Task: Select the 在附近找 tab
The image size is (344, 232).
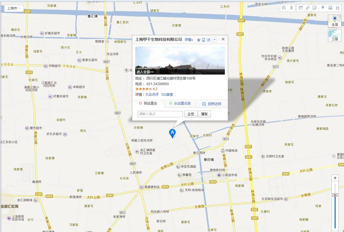Action: [212, 104]
